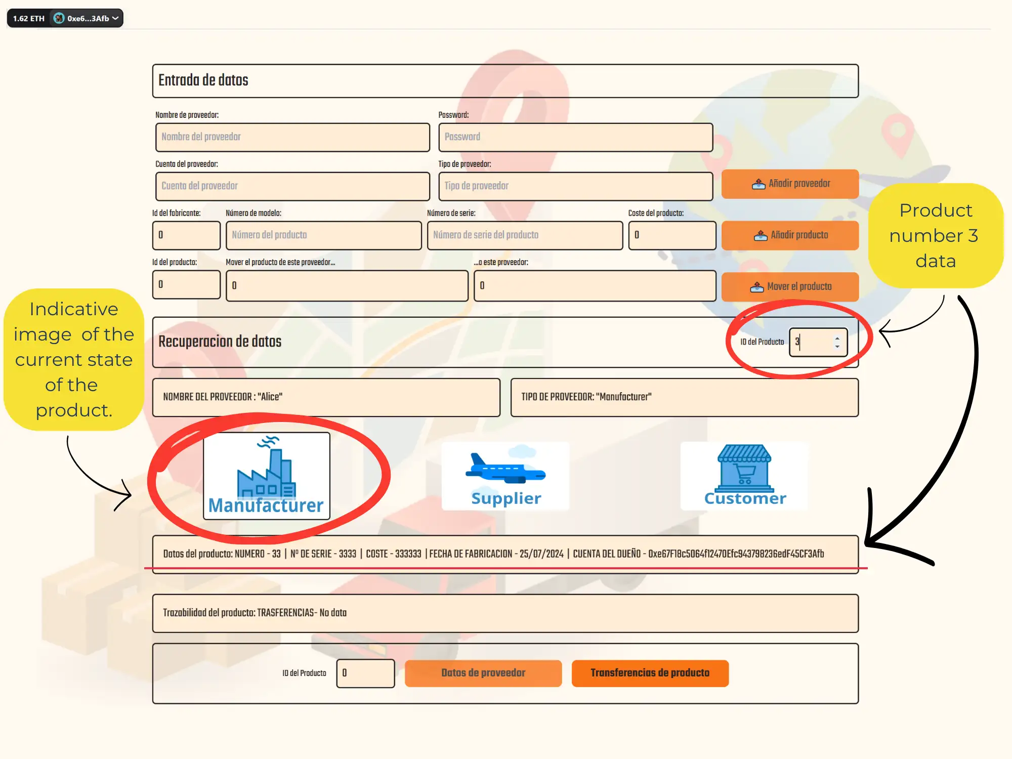1012x759 pixels.
Task: Click upload icon on Mover el producto
Action: point(756,287)
